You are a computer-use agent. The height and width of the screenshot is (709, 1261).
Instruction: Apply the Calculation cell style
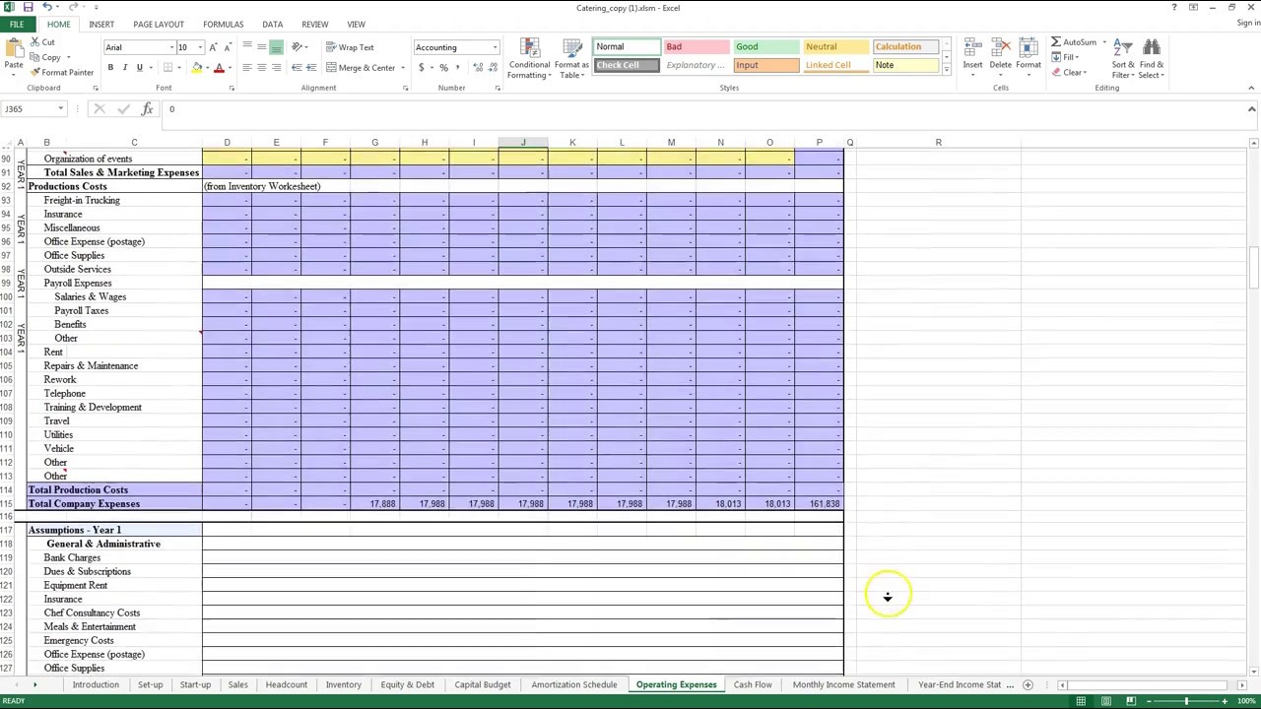tap(905, 46)
